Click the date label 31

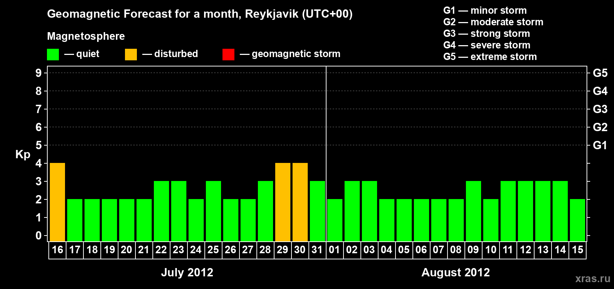317,250
